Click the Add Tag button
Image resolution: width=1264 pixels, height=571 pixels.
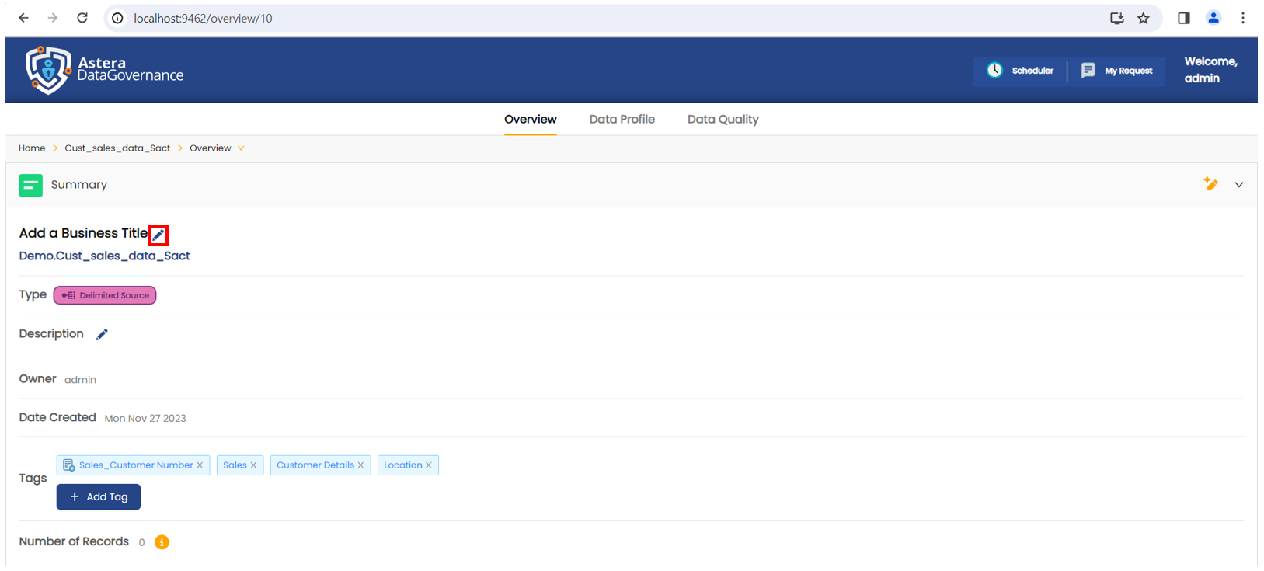(99, 497)
